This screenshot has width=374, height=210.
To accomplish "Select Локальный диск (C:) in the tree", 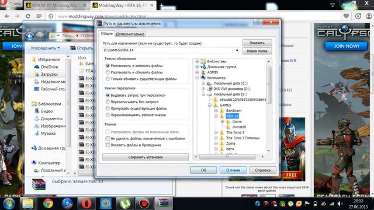I will 230,83.
